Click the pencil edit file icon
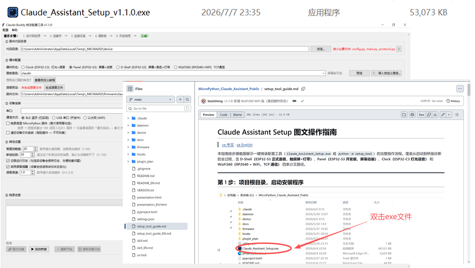The width and height of the screenshot is (475, 268). pos(443,115)
